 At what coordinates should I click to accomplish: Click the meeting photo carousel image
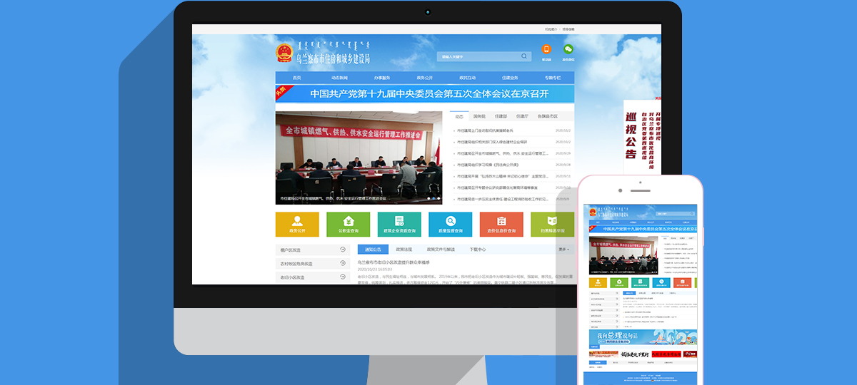(359, 157)
